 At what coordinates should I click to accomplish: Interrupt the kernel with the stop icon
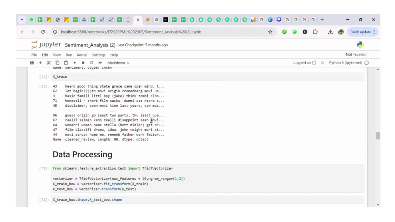(x=83, y=63)
